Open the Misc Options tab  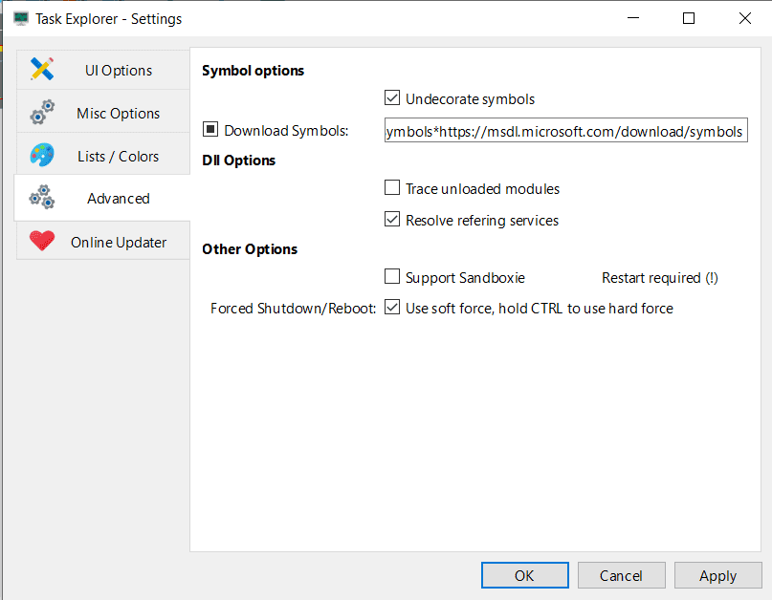[x=119, y=113]
